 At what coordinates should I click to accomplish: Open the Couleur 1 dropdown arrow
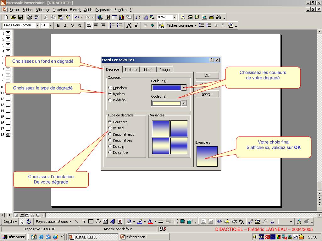184,88
